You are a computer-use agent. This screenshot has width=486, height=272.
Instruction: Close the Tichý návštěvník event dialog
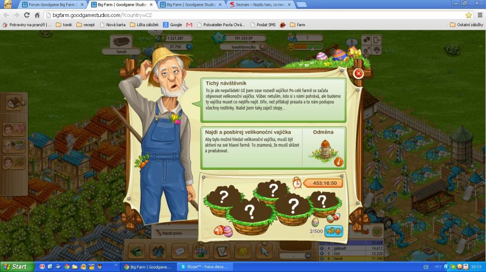point(359,73)
